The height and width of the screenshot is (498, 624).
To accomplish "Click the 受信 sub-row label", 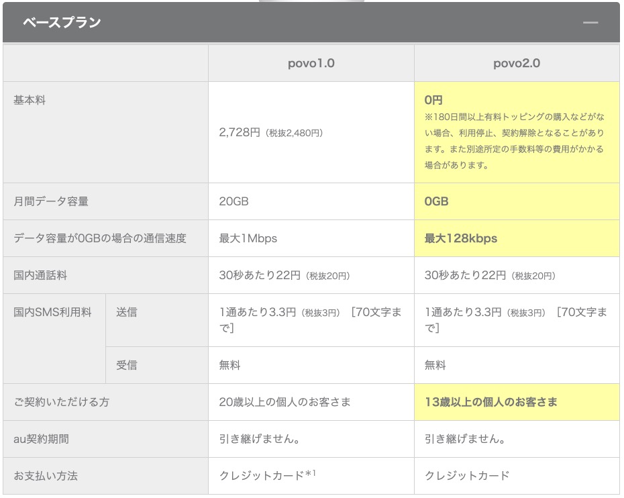I will [126, 365].
